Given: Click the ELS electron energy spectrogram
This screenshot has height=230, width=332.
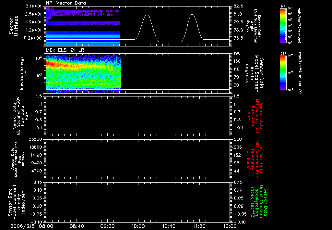Looking at the screenshot, I should click(83, 74).
